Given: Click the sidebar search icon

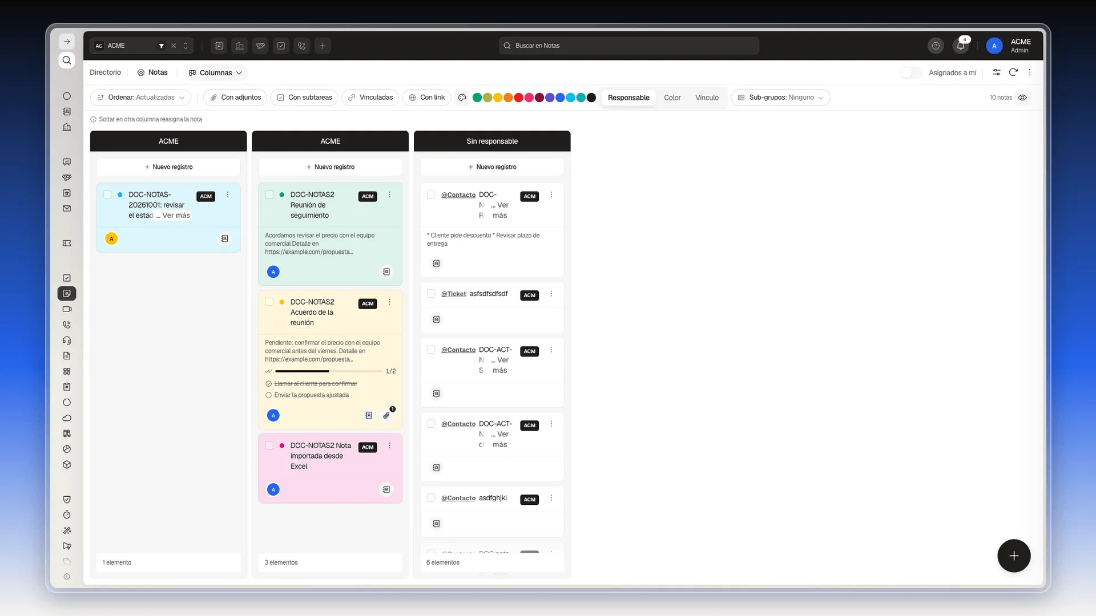Looking at the screenshot, I should pos(67,60).
